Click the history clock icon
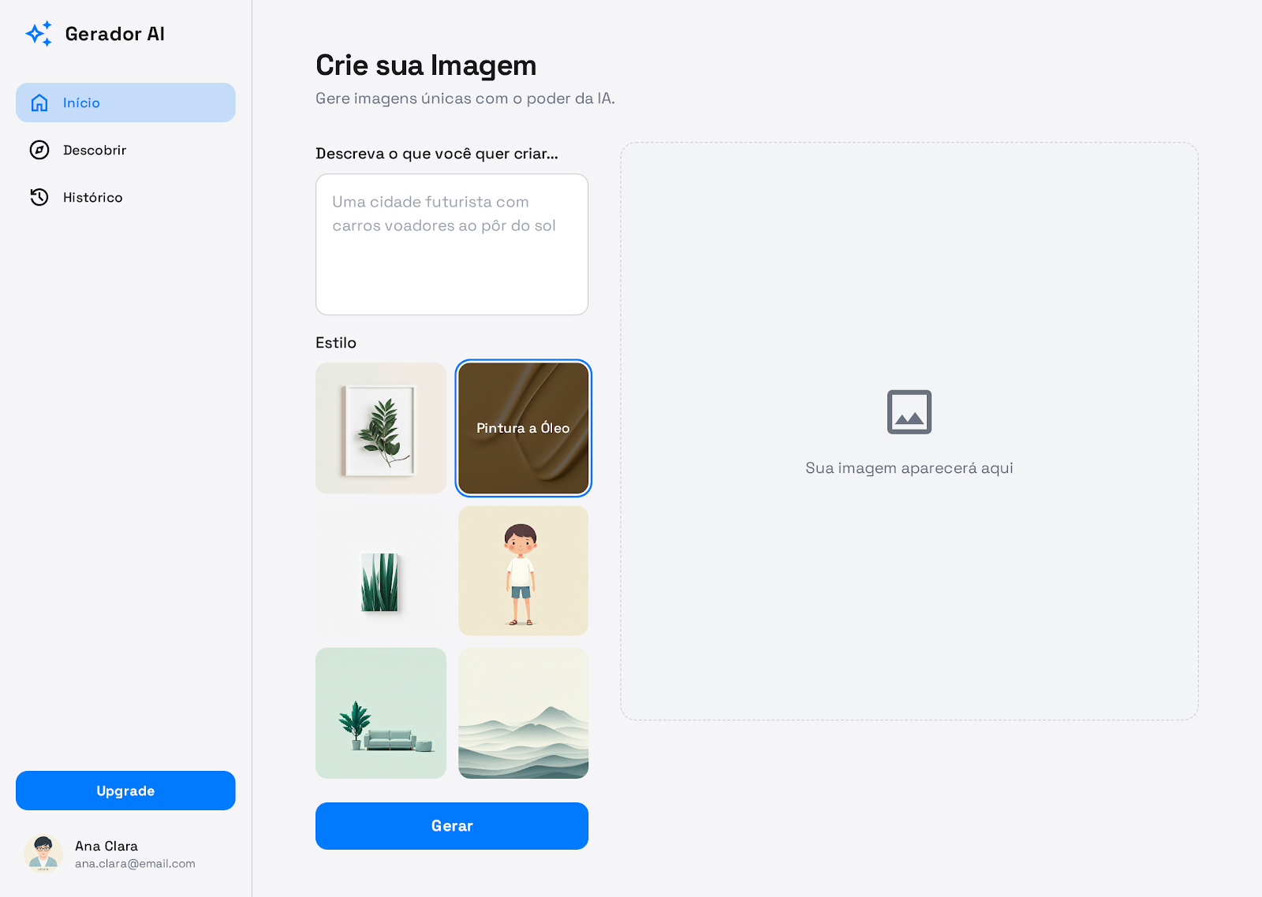 click(x=39, y=197)
